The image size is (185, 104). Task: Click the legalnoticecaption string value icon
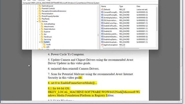[x=102, y=45]
